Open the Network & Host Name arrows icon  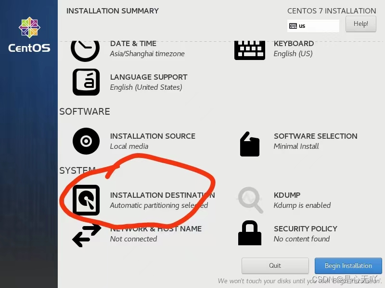coord(87,235)
